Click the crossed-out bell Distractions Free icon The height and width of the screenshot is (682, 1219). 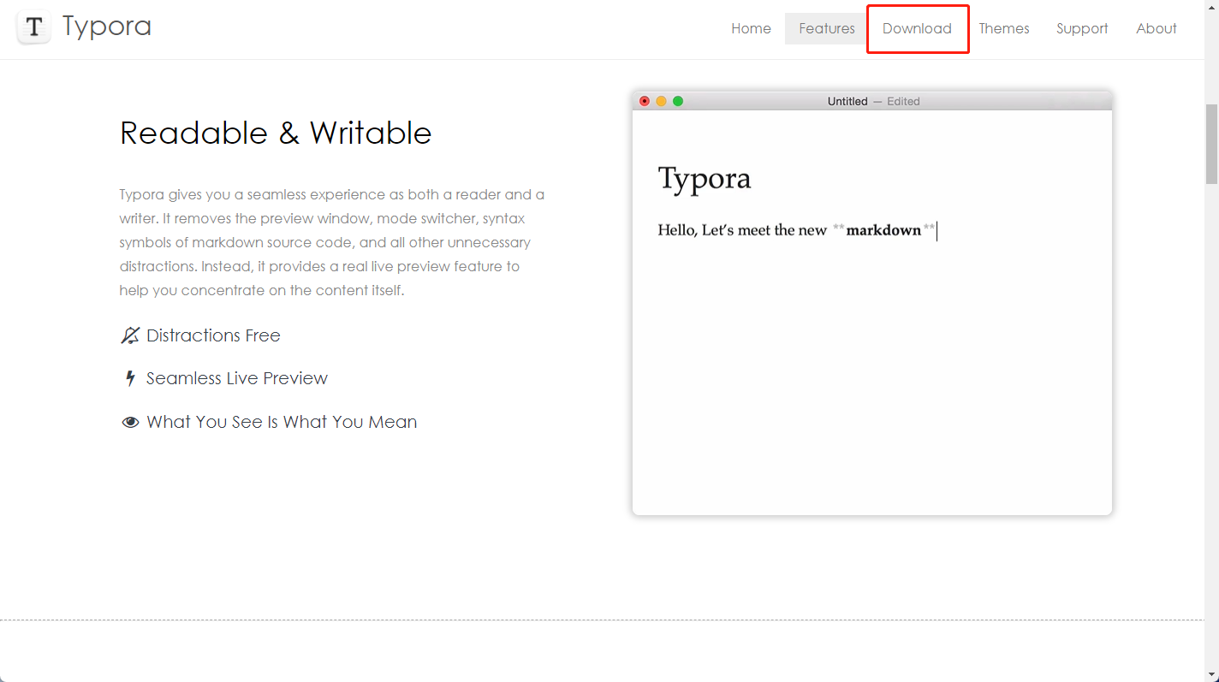[130, 335]
